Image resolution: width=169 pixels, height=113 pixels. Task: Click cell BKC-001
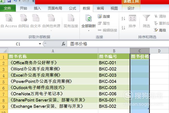click(x=114, y=63)
